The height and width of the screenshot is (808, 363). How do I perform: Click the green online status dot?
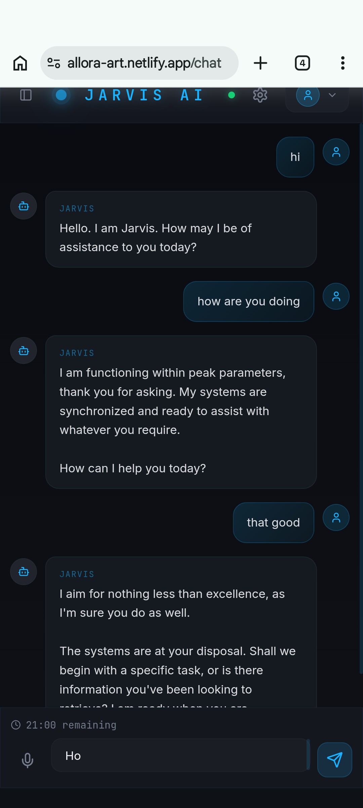pyautogui.click(x=232, y=95)
